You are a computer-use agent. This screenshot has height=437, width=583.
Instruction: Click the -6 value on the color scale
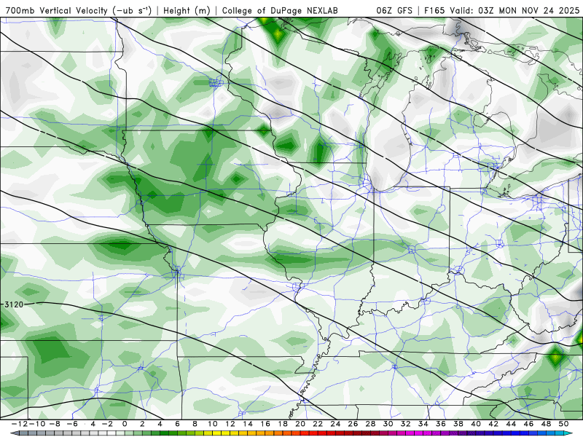[71, 424]
